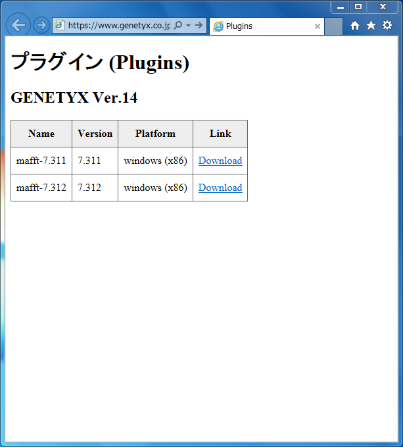Viewport: 403px width, 447px height.
Task: Download the mafft-7.312 plugin
Action: pos(220,188)
